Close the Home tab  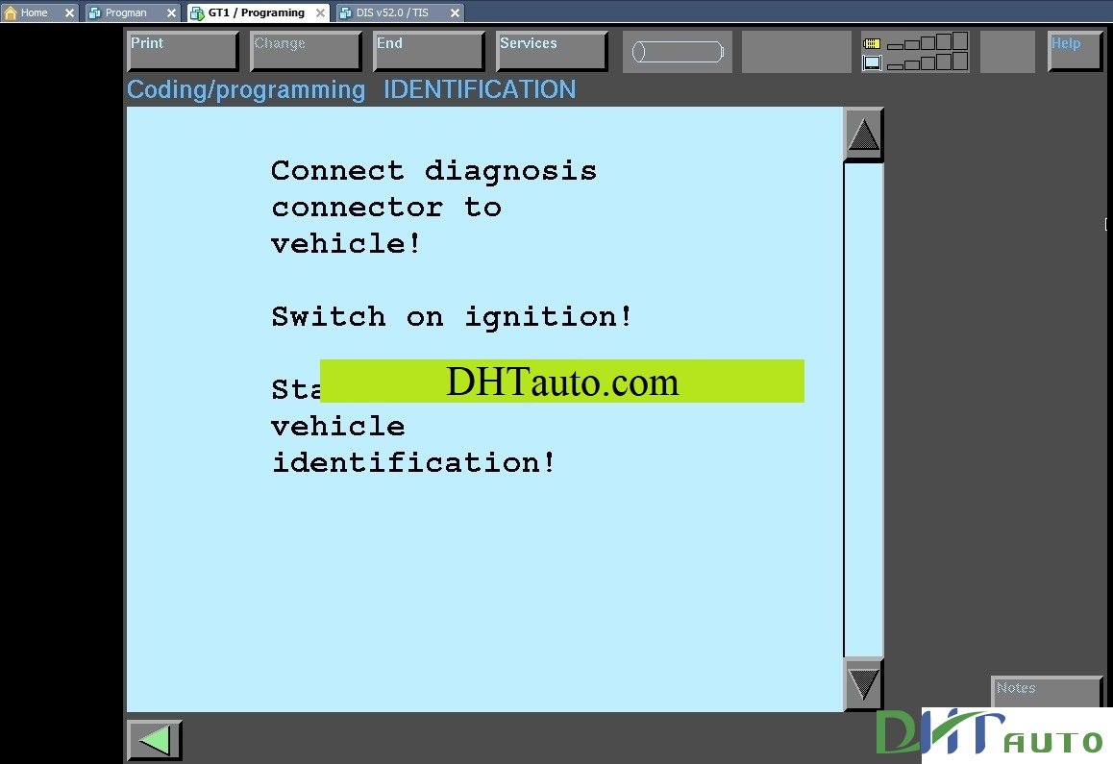click(69, 12)
